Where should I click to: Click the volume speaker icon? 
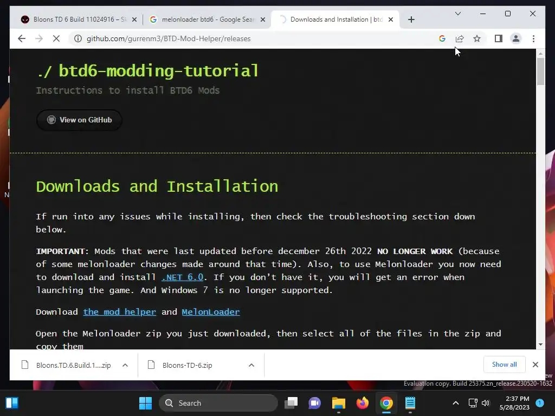[x=486, y=403]
